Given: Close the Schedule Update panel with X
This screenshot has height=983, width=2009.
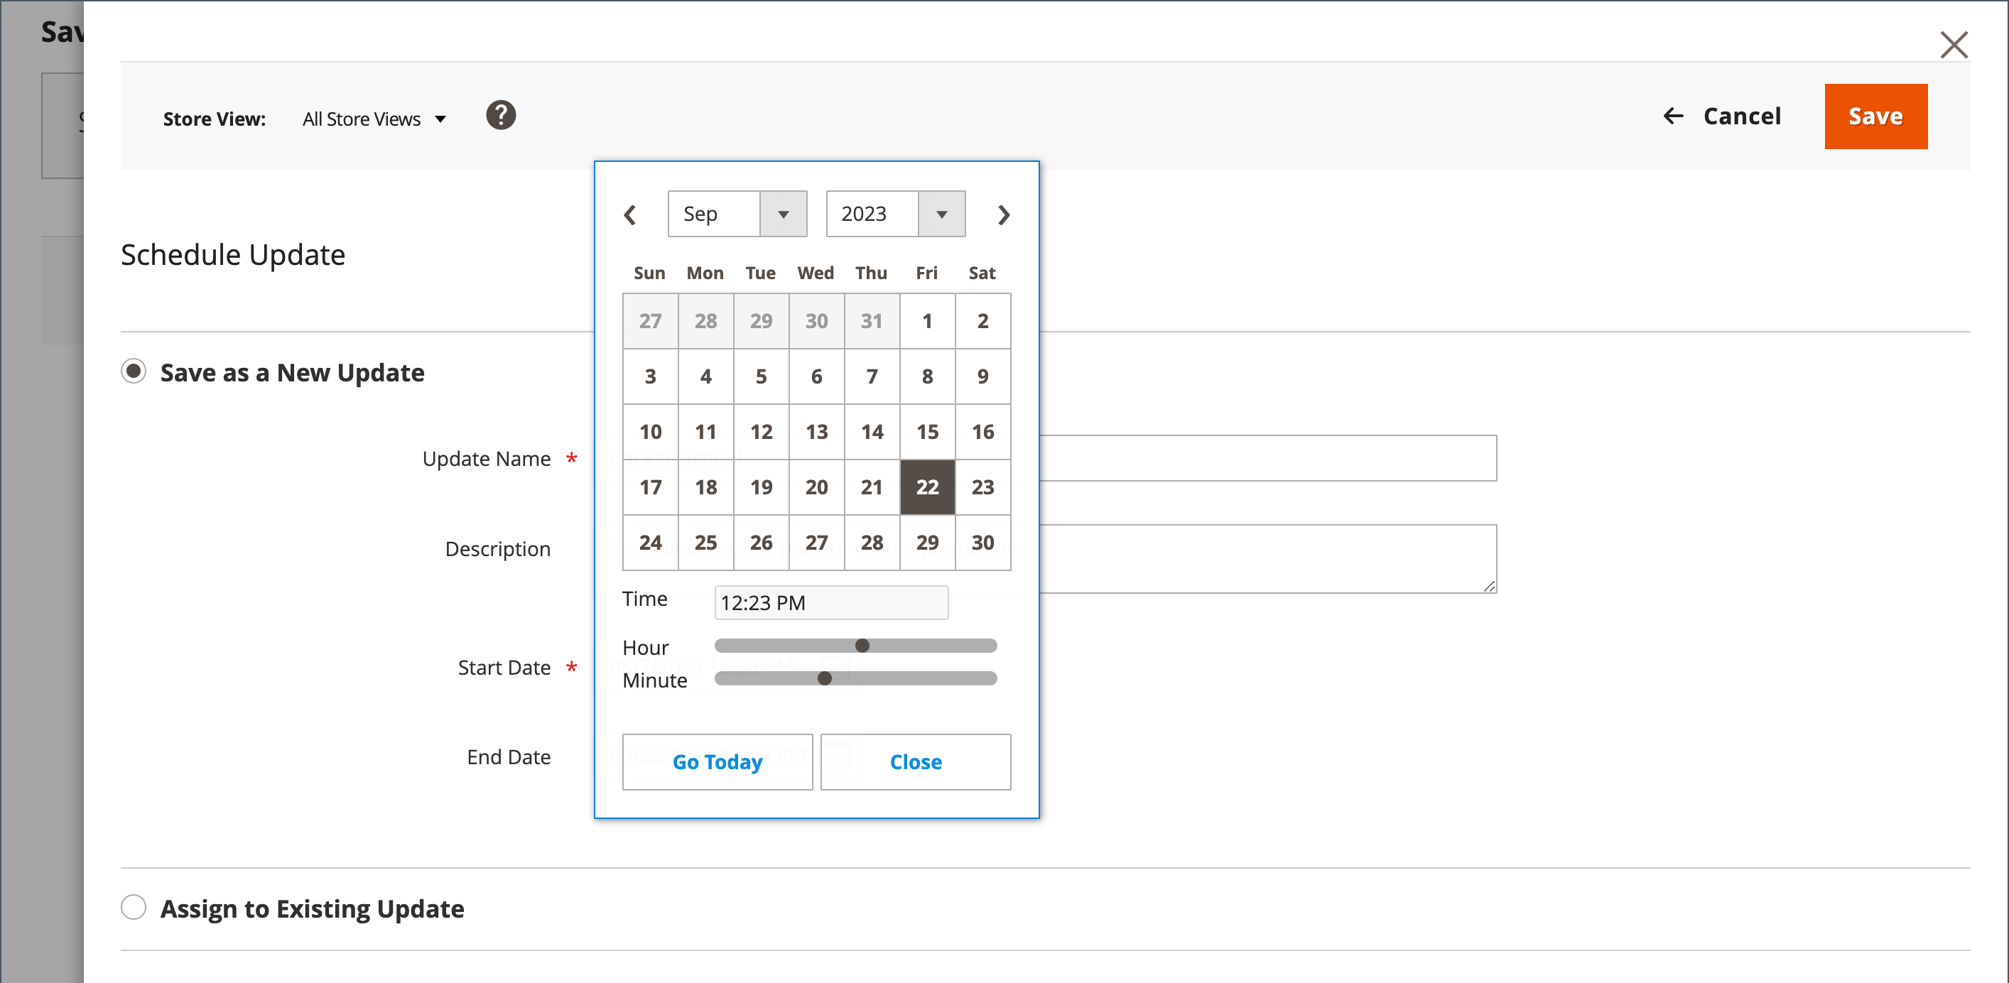Looking at the screenshot, I should pos(1953,45).
